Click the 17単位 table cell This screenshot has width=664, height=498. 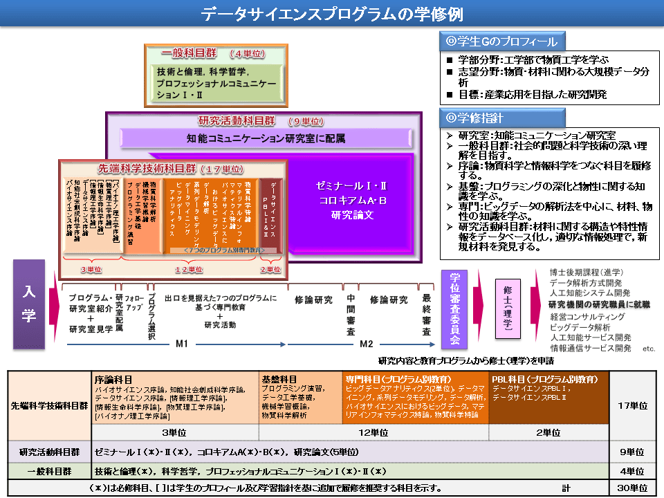pos(633,406)
